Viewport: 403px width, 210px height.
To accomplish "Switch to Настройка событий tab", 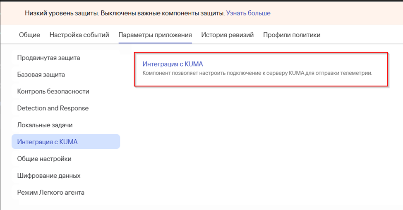I will coord(79,35).
